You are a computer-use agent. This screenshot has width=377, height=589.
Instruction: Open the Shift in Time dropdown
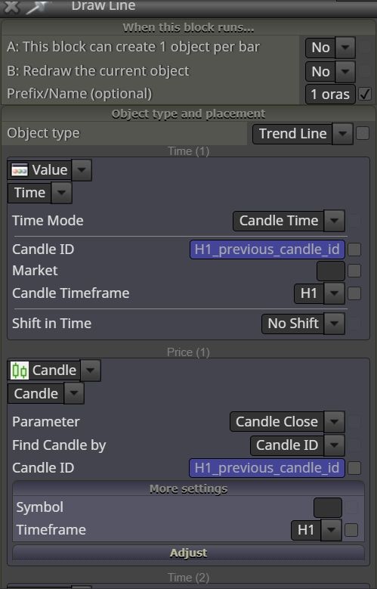click(x=303, y=324)
